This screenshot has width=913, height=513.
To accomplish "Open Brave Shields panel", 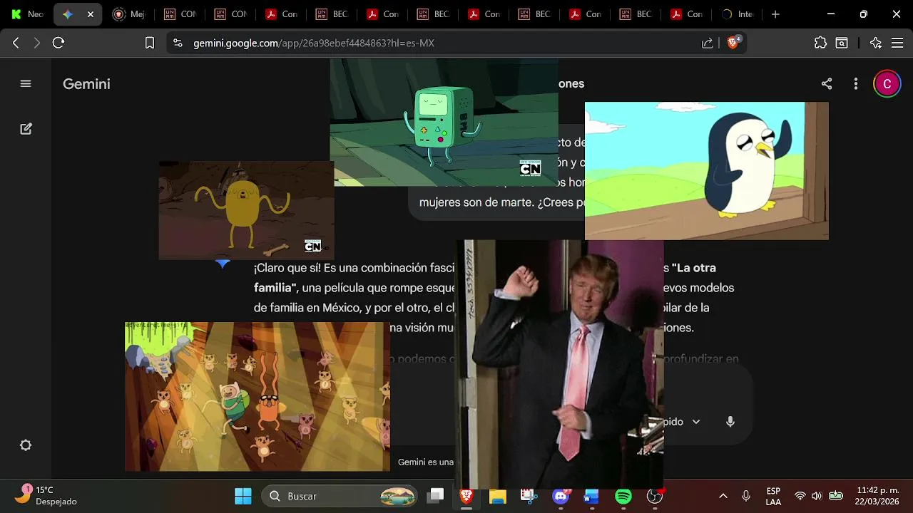I will [x=733, y=43].
